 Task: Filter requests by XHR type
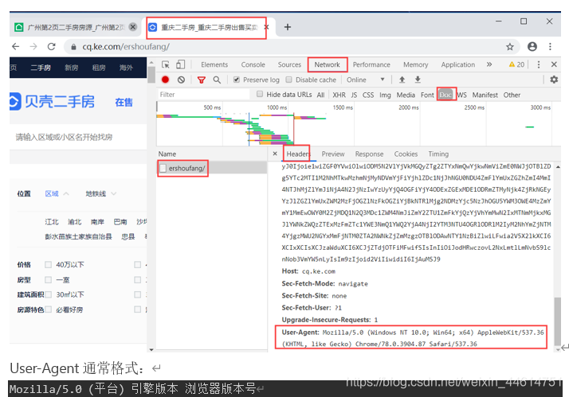(339, 95)
